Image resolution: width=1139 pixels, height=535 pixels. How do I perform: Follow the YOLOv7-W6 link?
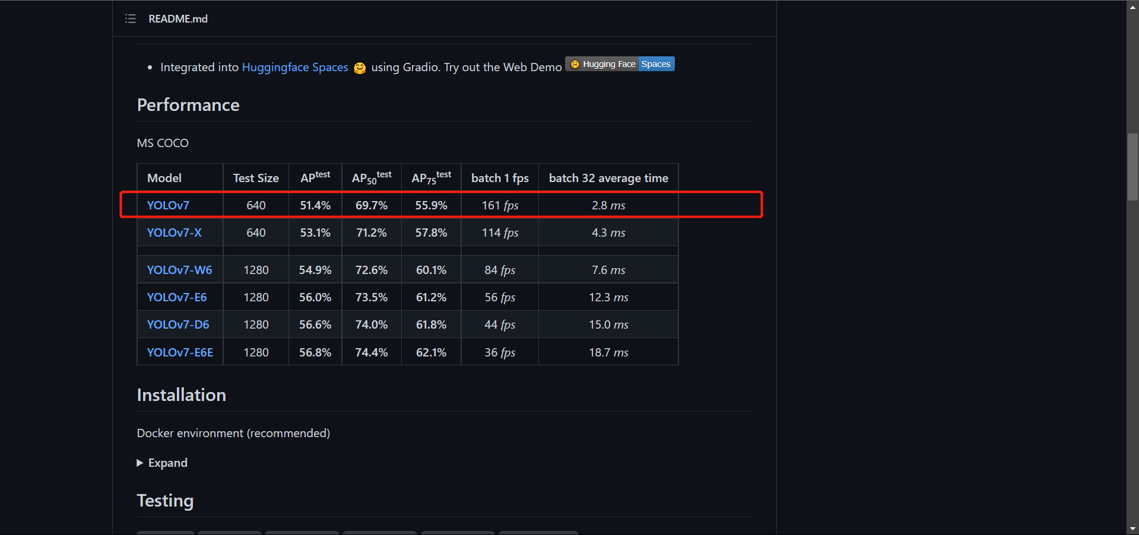[179, 270]
